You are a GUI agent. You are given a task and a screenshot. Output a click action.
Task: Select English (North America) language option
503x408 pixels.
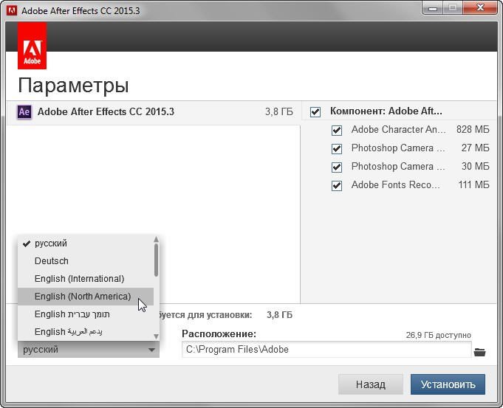click(x=86, y=297)
